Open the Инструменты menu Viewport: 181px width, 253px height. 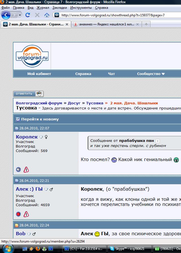click(81, 8)
